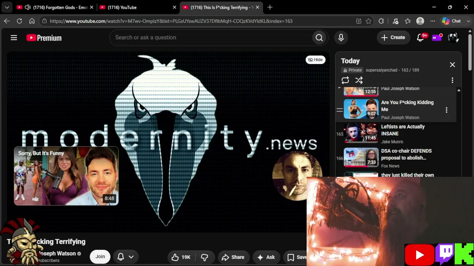Open the circular channel avatar on end screen
The image size is (474, 266).
pyautogui.click(x=297, y=176)
